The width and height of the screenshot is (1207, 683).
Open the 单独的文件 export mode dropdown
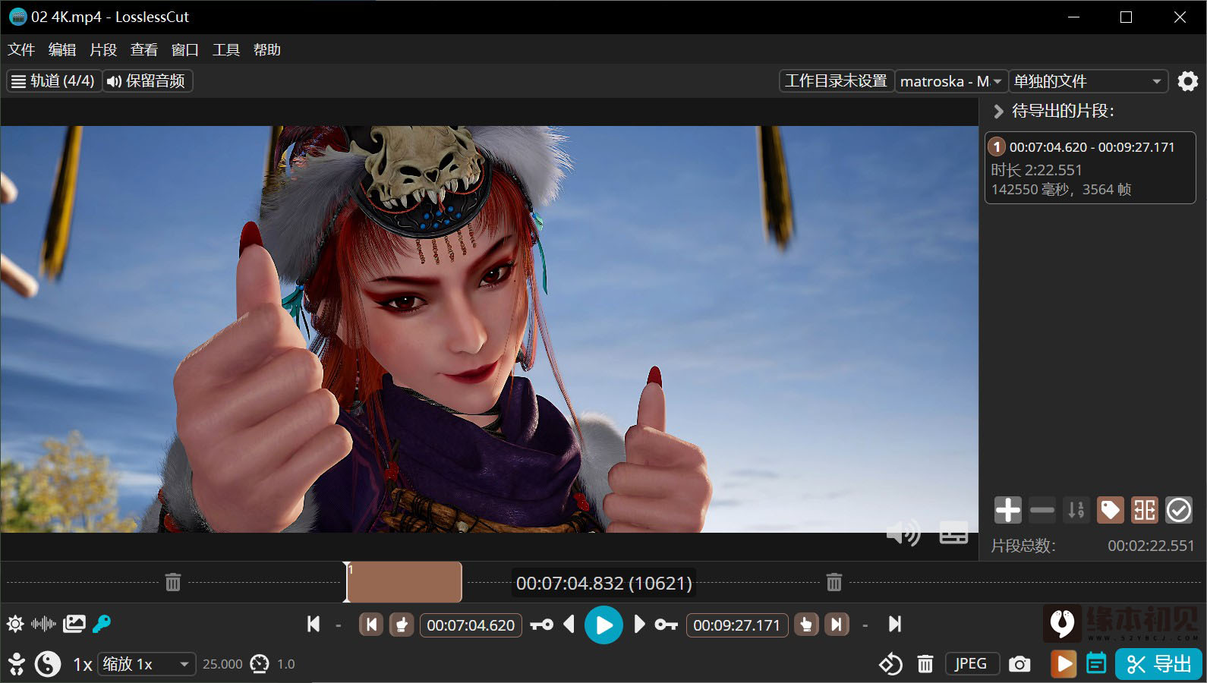[1089, 80]
